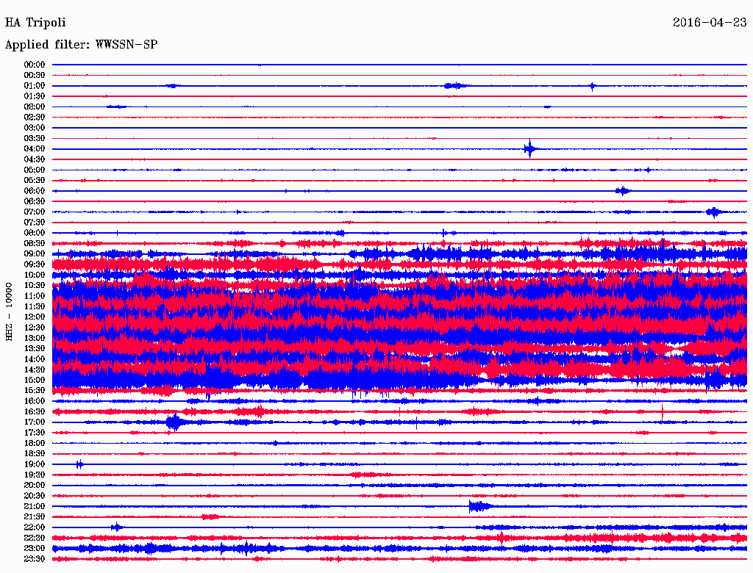Click the 19:30 time label
753x573 pixels.
(x=35, y=475)
